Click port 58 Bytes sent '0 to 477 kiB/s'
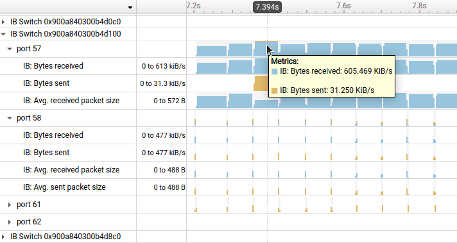Image resolution: width=457 pixels, height=243 pixels. pyautogui.click(x=164, y=153)
